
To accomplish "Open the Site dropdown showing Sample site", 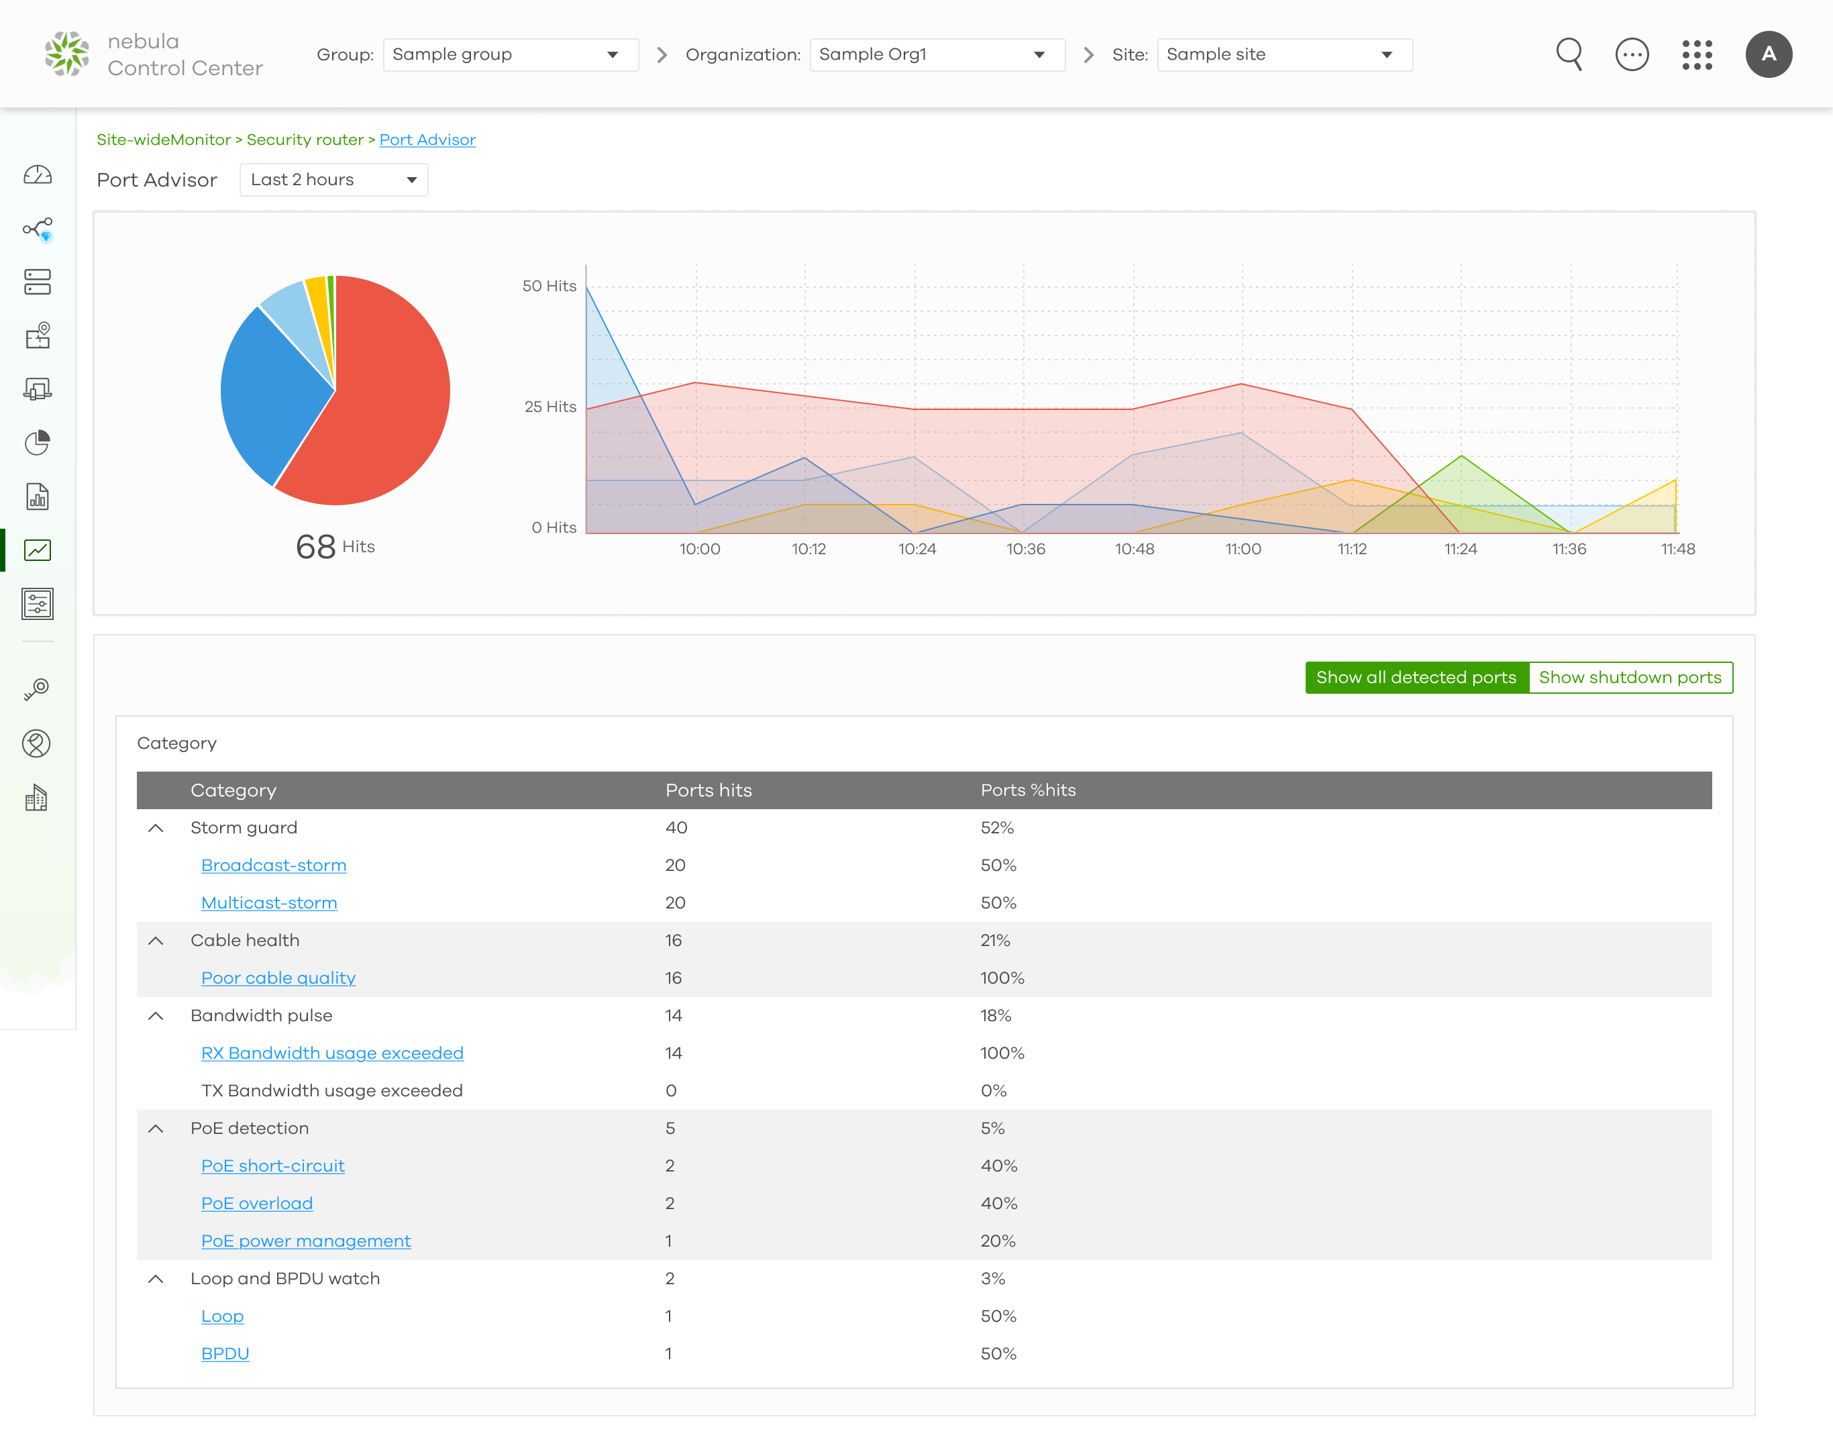I will (x=1285, y=54).
